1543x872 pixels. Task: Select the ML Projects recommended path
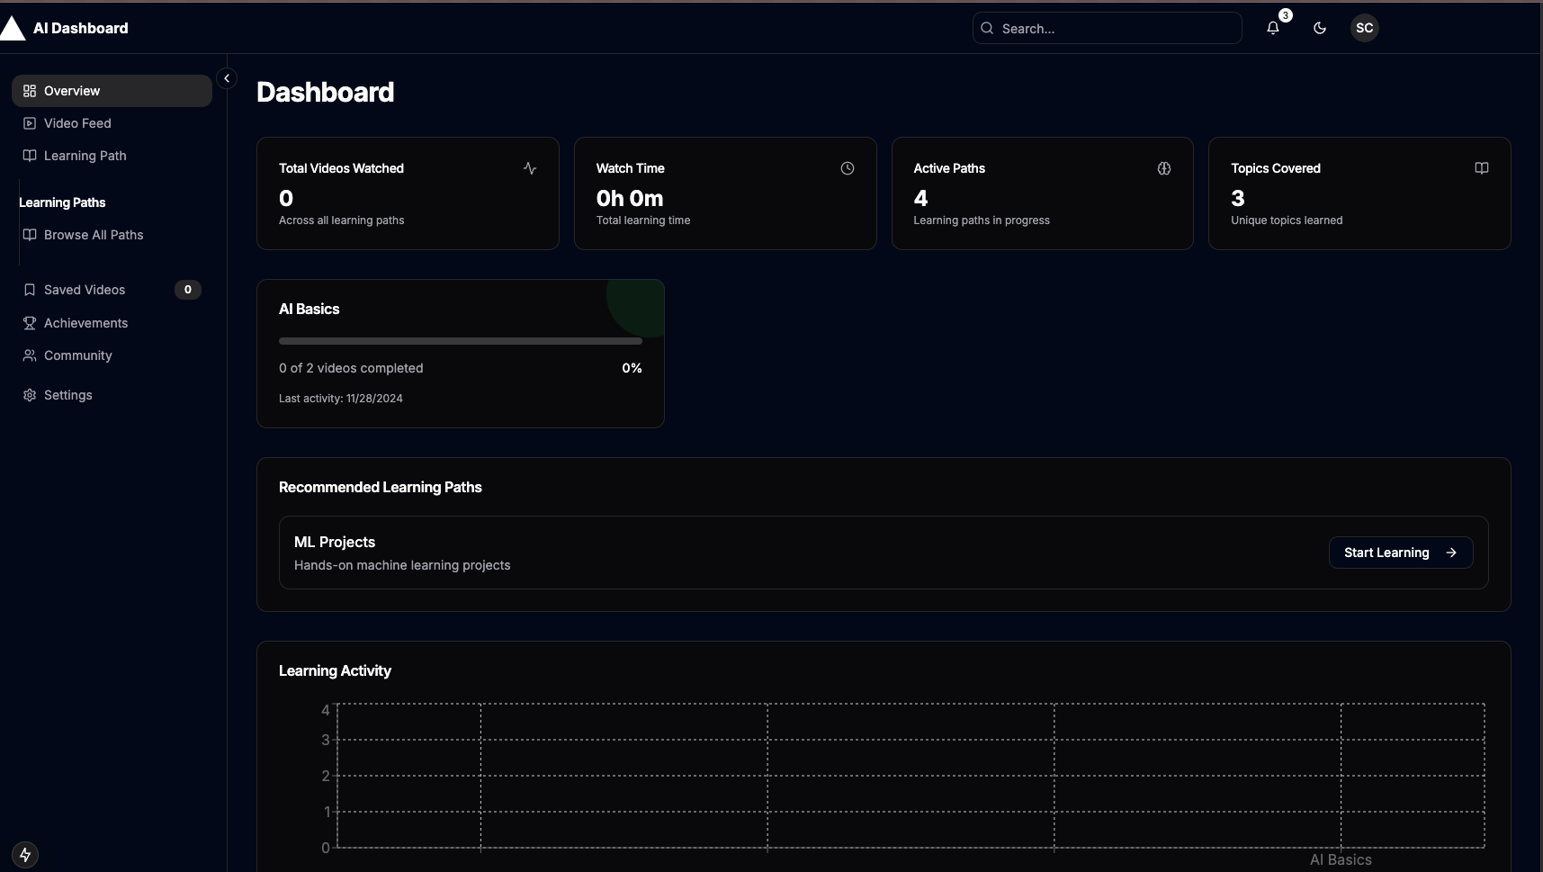pyautogui.click(x=884, y=553)
